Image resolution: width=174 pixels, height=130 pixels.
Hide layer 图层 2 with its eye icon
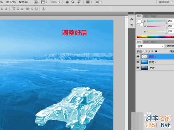(x=138, y=57)
